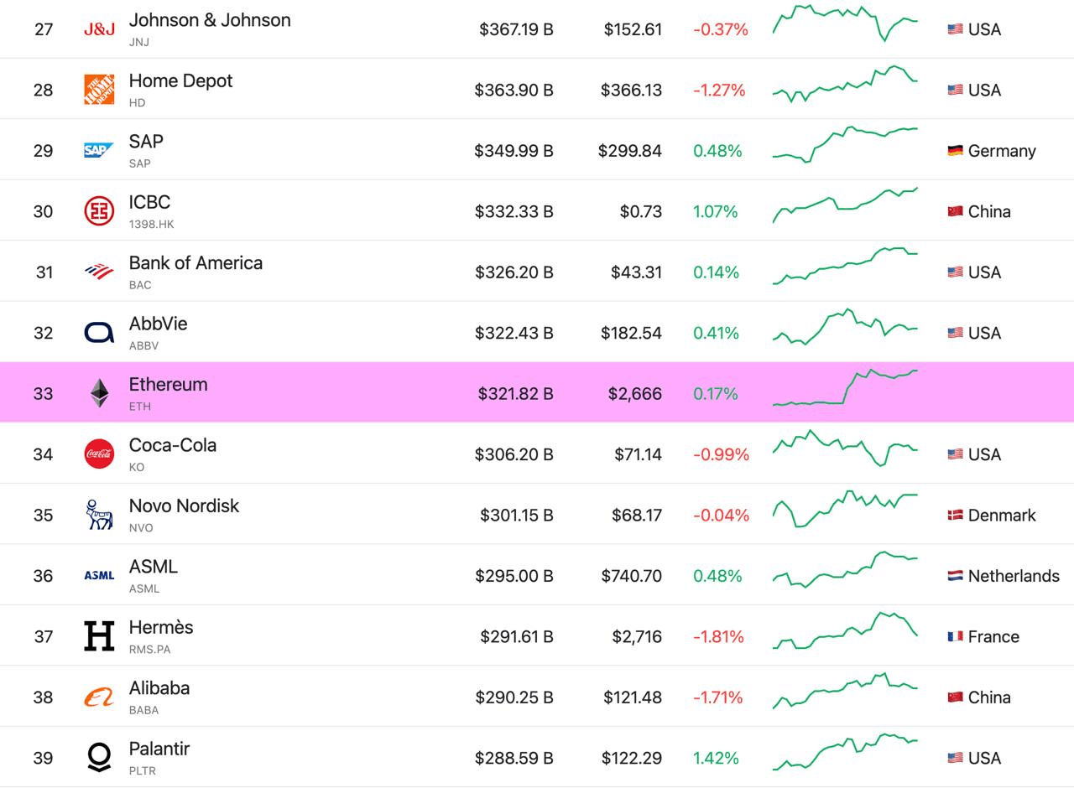Click the 1398.HK ticker symbol
Screen dimensions: 1074x788
[x=152, y=224]
